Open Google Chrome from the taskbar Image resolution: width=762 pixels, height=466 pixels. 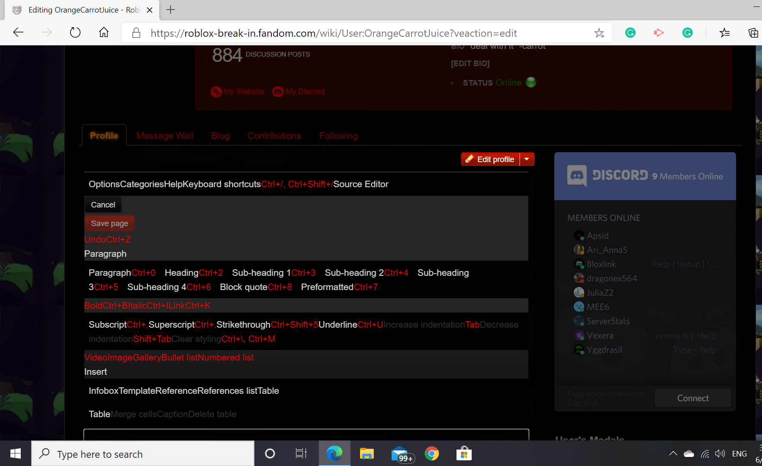pos(432,453)
